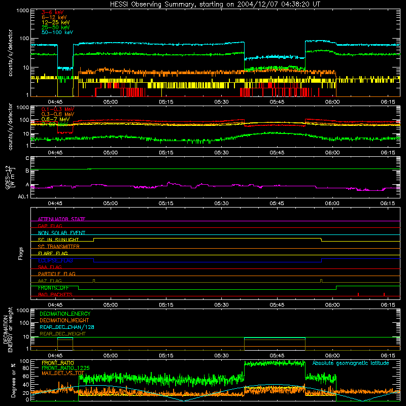Click the FRONT_RATIO legend label
This screenshot has height=406, width=406.
click(x=58, y=363)
